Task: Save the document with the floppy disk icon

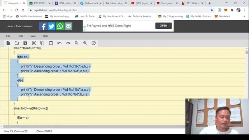Action: 25,43
